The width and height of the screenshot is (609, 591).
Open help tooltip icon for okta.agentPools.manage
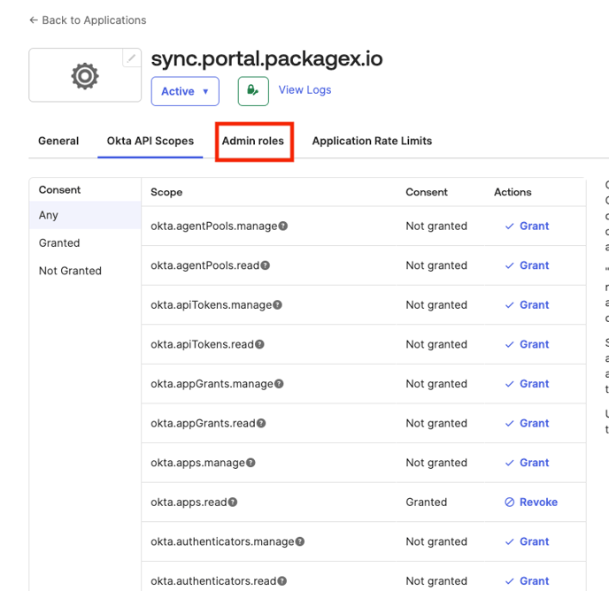click(x=283, y=226)
